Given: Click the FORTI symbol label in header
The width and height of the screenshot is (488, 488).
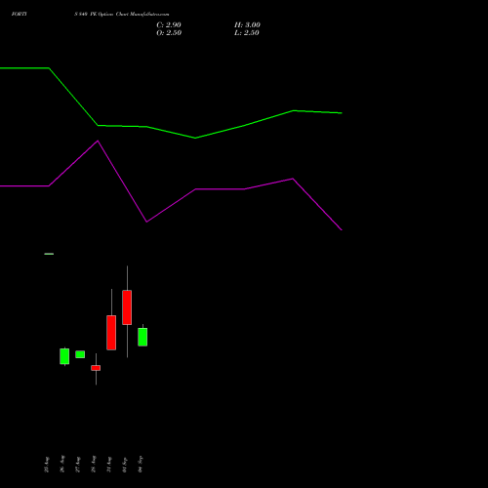Looking at the screenshot, I should click(x=19, y=14).
